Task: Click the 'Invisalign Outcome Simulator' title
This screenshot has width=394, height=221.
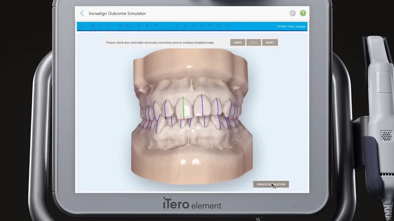Action: point(117,14)
